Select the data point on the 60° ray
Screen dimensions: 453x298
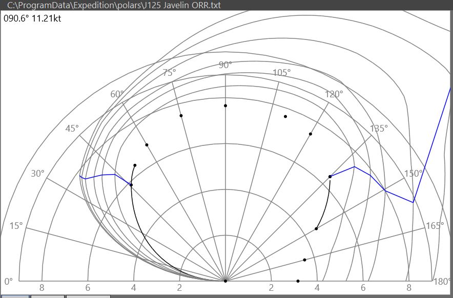click(x=147, y=145)
